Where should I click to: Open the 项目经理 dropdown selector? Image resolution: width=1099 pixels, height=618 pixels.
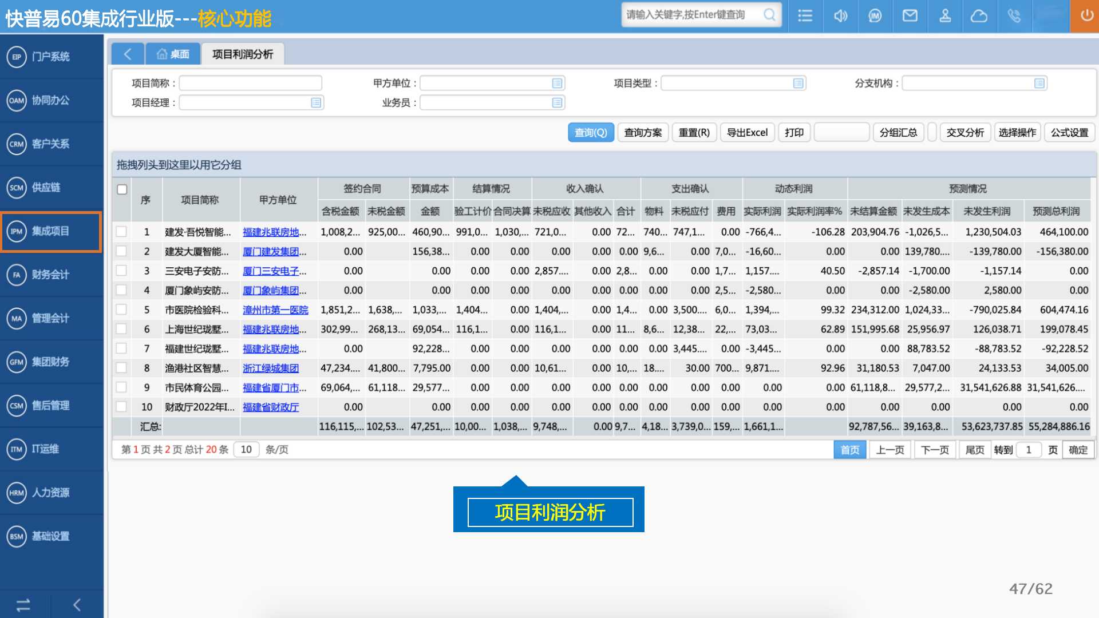(x=316, y=103)
